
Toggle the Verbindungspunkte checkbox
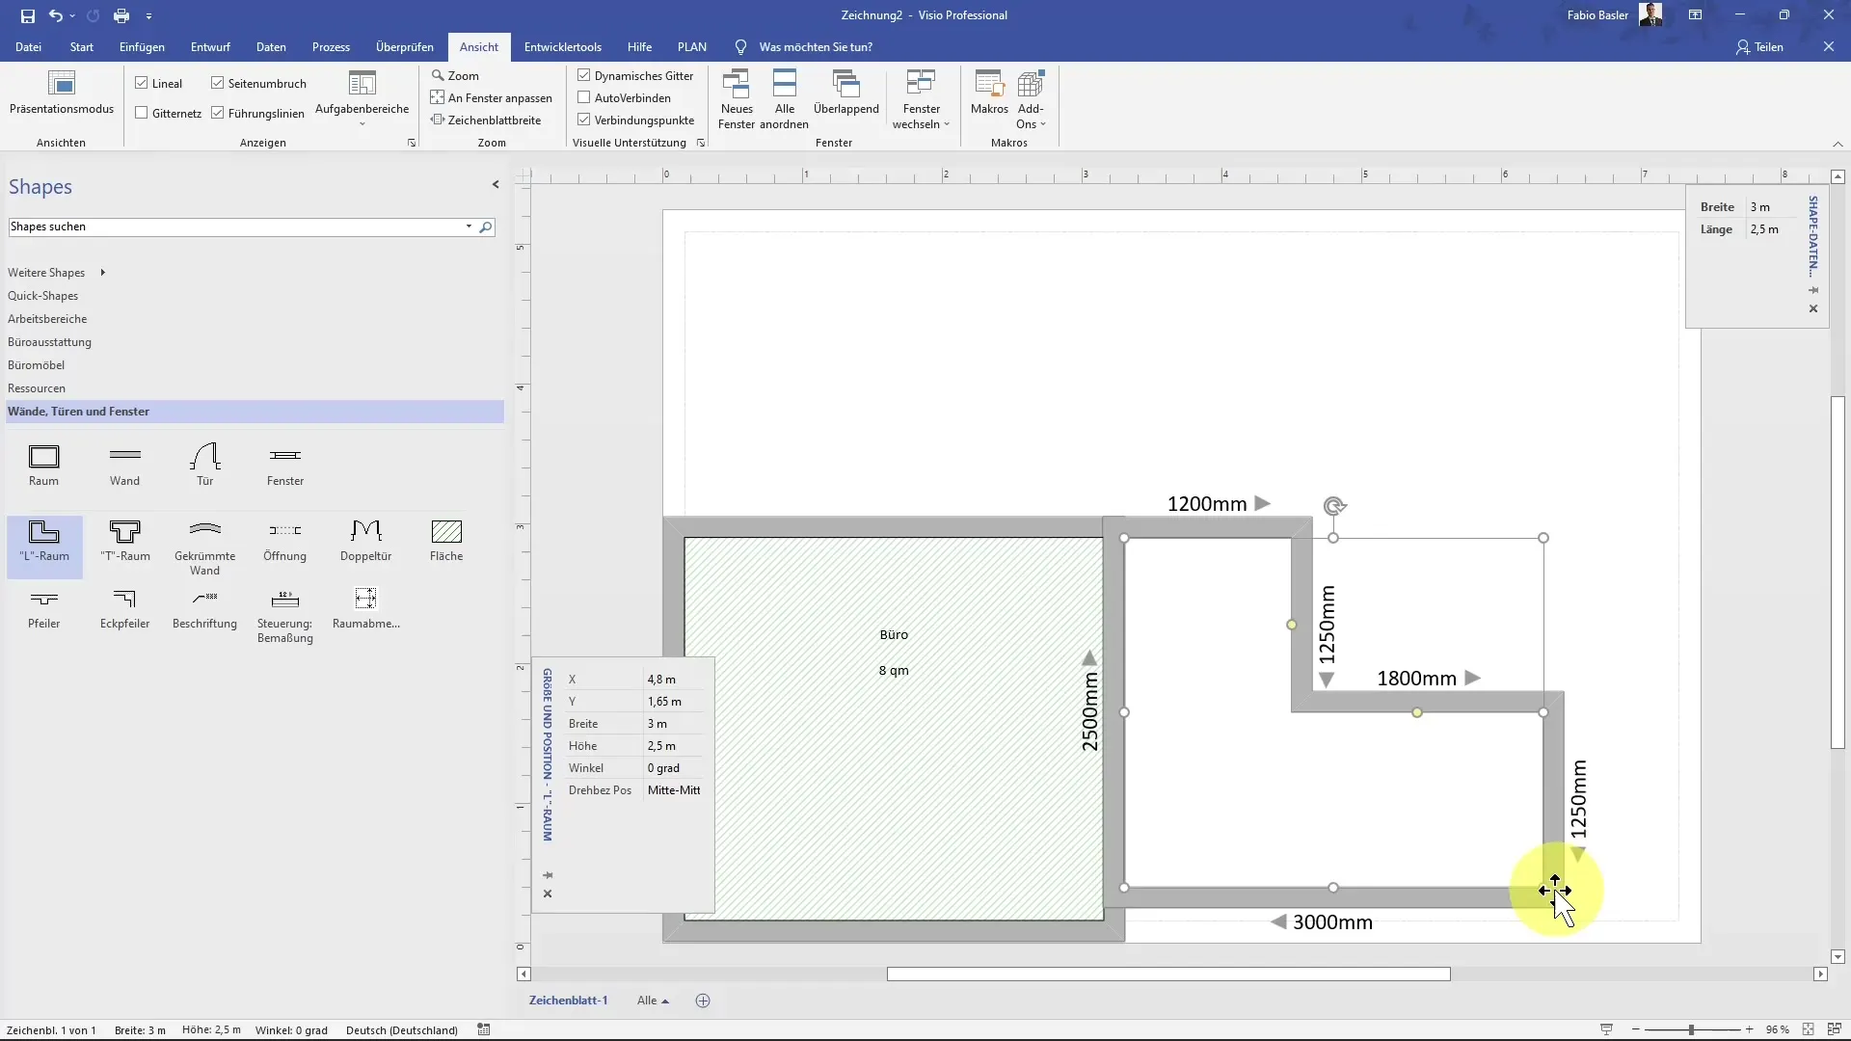tap(584, 120)
